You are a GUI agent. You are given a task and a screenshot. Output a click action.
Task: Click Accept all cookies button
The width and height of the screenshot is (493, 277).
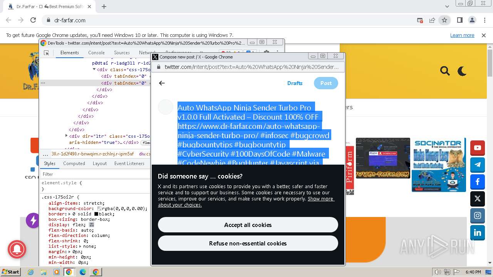(248, 225)
